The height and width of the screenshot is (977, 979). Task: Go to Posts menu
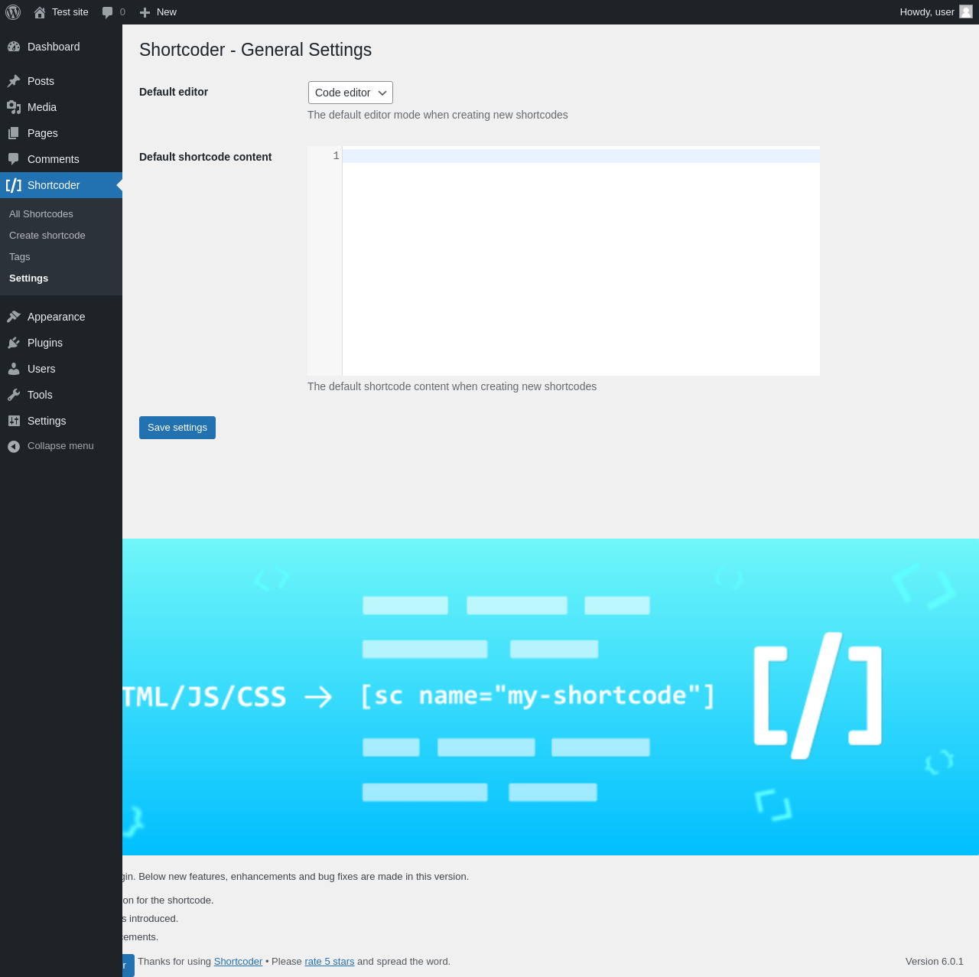tap(61, 81)
